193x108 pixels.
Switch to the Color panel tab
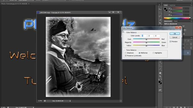click(166, 5)
